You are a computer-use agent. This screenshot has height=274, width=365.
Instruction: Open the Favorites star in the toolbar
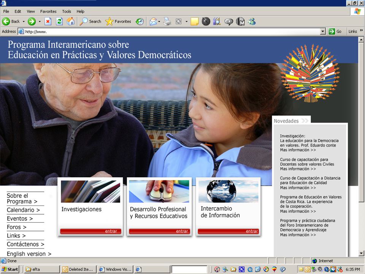click(x=118, y=21)
